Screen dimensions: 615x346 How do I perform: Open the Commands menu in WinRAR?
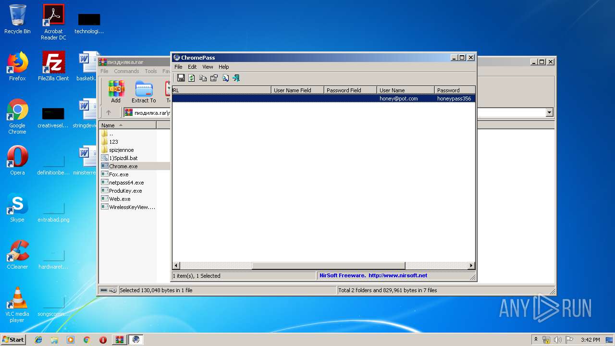tap(126, 71)
